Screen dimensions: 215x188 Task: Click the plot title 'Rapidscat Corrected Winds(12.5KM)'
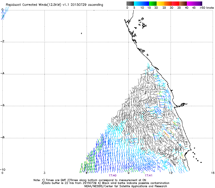(33, 5)
